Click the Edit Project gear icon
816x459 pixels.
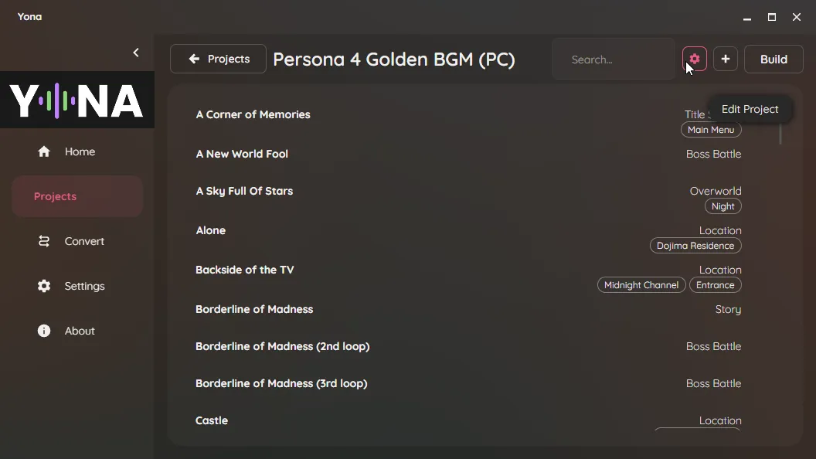tap(694, 59)
